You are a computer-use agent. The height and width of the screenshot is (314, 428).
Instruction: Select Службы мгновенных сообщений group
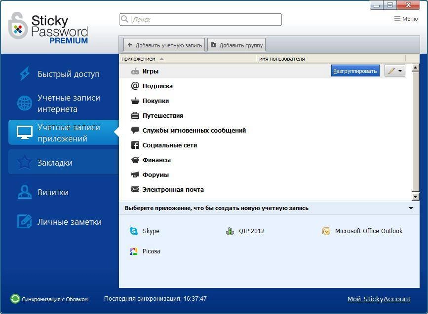tap(263, 130)
